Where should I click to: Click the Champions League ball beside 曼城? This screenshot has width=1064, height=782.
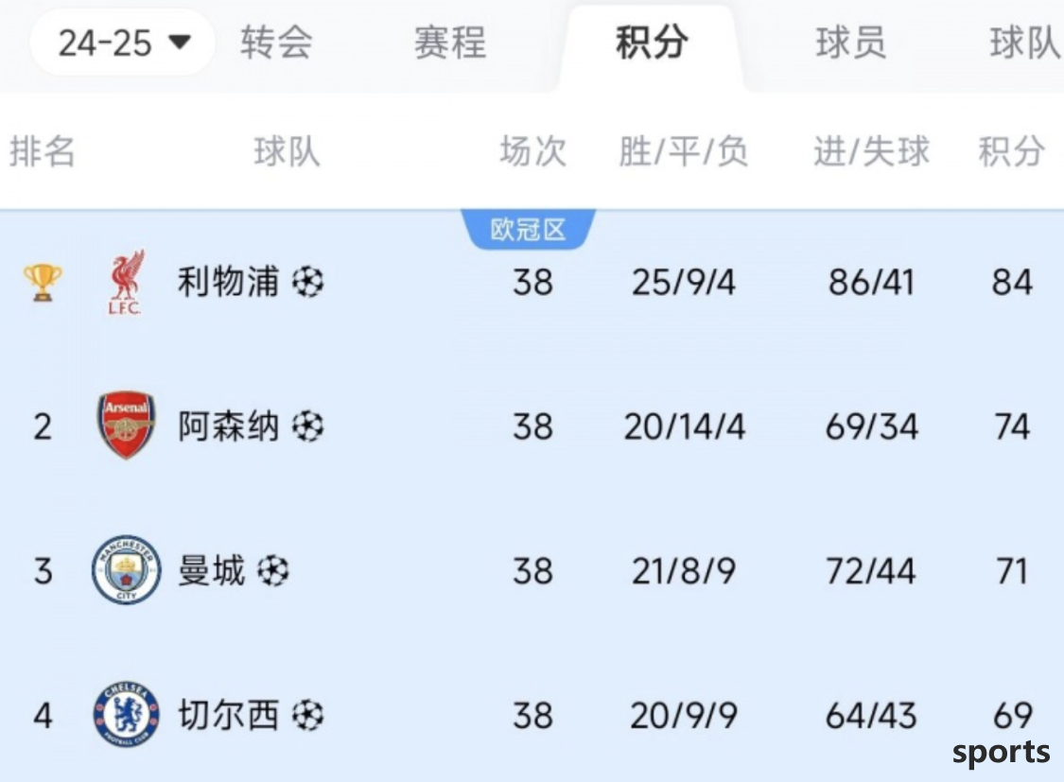(x=273, y=571)
